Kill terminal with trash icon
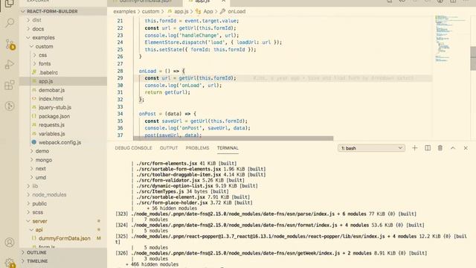Image resolution: width=476 pixels, height=268 pixels. [x=440, y=148]
